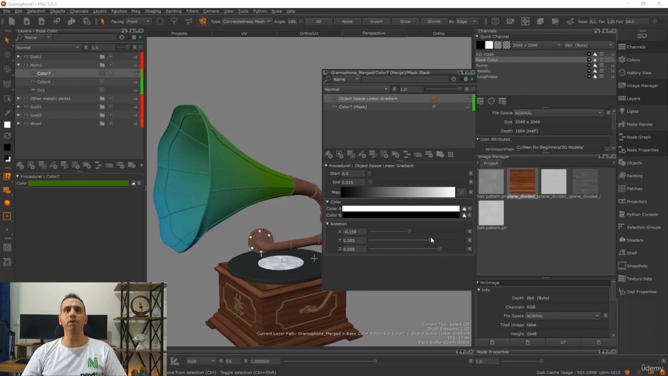Click the gradient End value field
The width and height of the screenshot is (668, 376).
click(x=353, y=182)
